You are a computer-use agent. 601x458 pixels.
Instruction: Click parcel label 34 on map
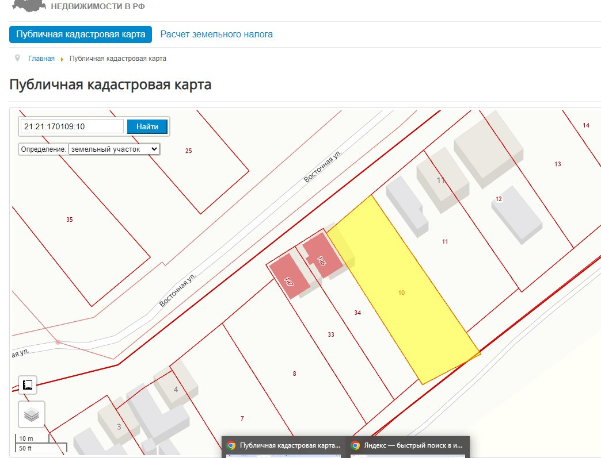357,313
